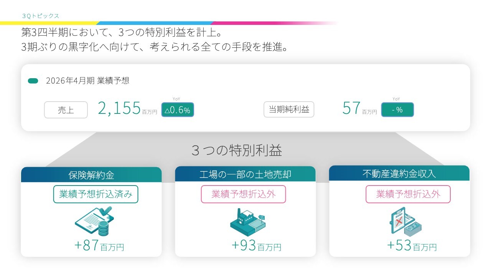Image resolution: width=491 pixels, height=276 pixels.
Task: Click the green pill bullet beside 2026年4月期
Action: click(x=33, y=81)
